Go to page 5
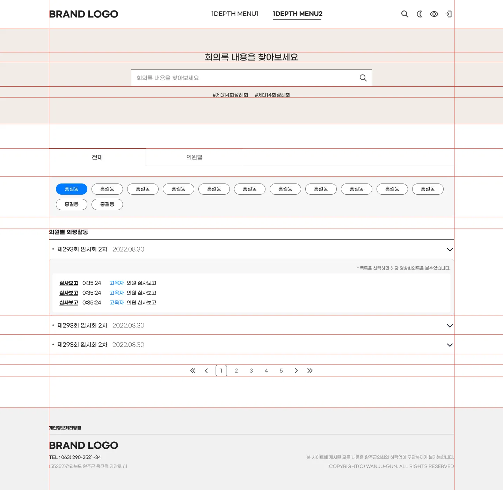This screenshot has height=490, width=503. 281,371
